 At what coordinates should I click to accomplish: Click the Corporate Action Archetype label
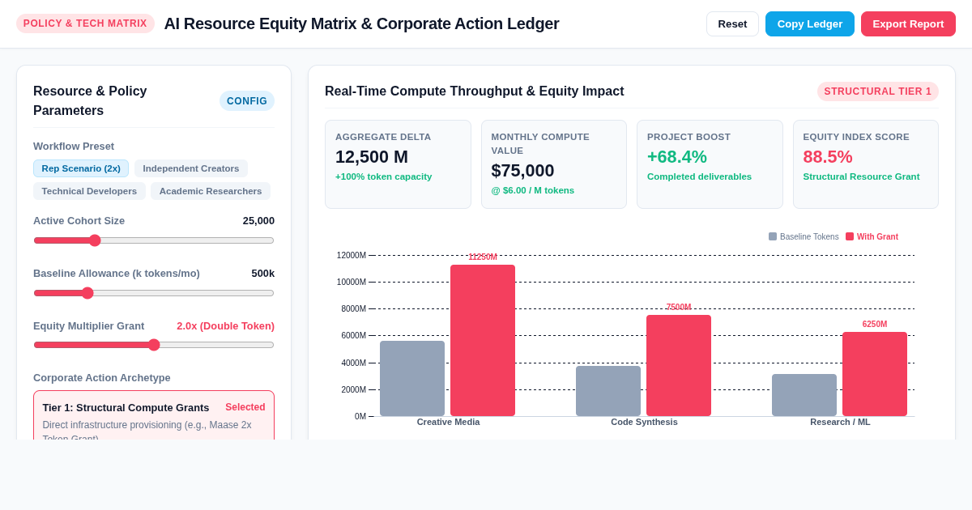102,377
